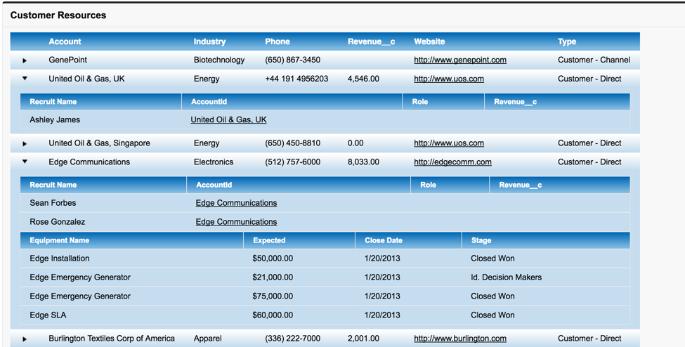Click the $75,000.00 expected amount
The image size is (685, 347).
coord(273,296)
